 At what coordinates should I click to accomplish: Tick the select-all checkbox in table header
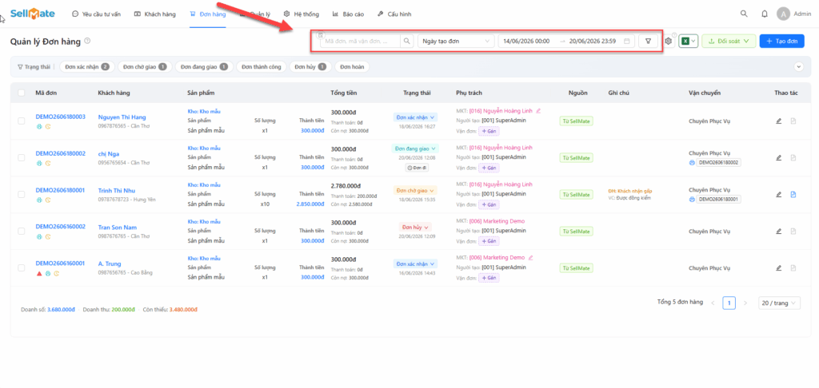pos(22,93)
